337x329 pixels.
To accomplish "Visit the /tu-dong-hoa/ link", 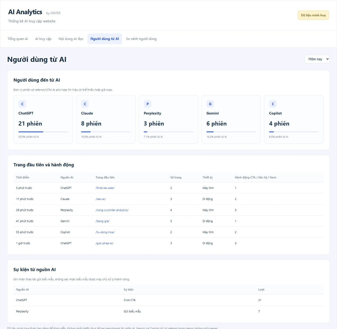I will pos(105,232).
